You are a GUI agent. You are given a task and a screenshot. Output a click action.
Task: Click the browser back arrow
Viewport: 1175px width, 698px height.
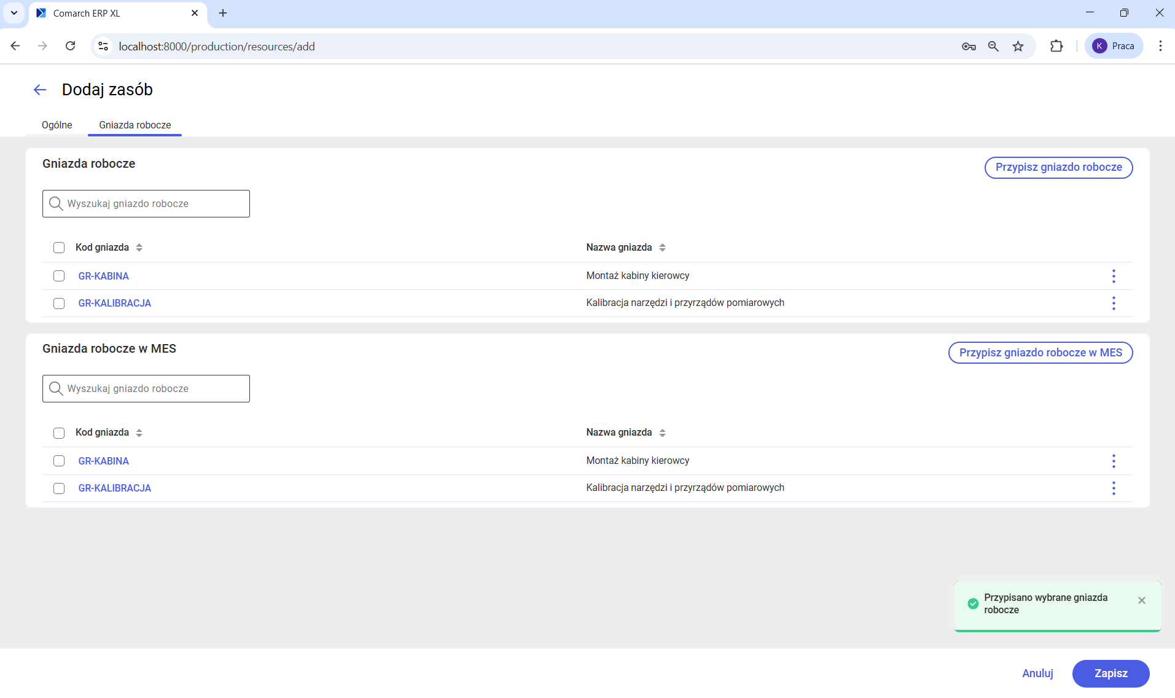pyautogui.click(x=15, y=46)
